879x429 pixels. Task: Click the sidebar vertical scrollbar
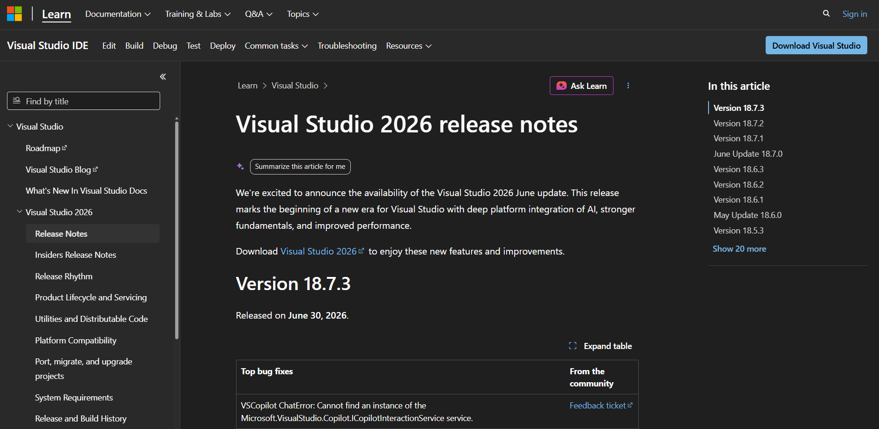click(177, 229)
